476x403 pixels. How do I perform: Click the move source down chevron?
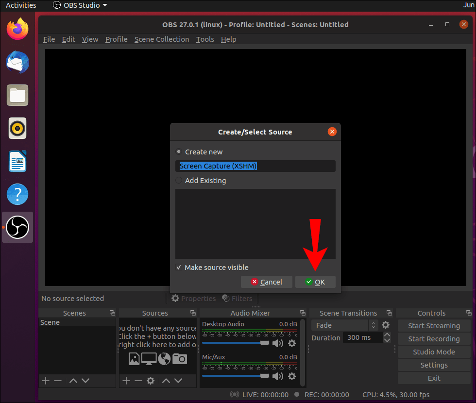click(x=177, y=381)
